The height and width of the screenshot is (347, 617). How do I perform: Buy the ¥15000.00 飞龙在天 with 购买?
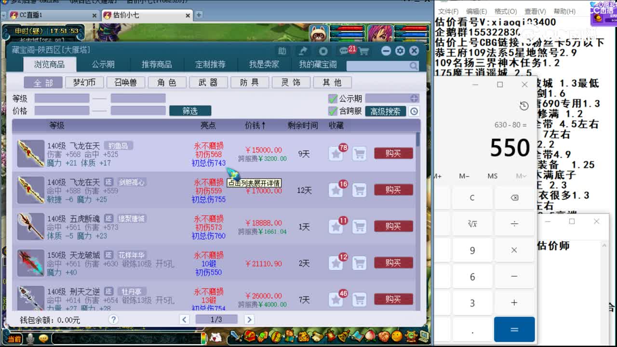393,154
